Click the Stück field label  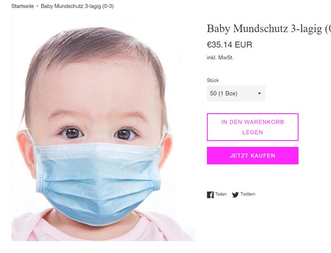click(x=213, y=80)
